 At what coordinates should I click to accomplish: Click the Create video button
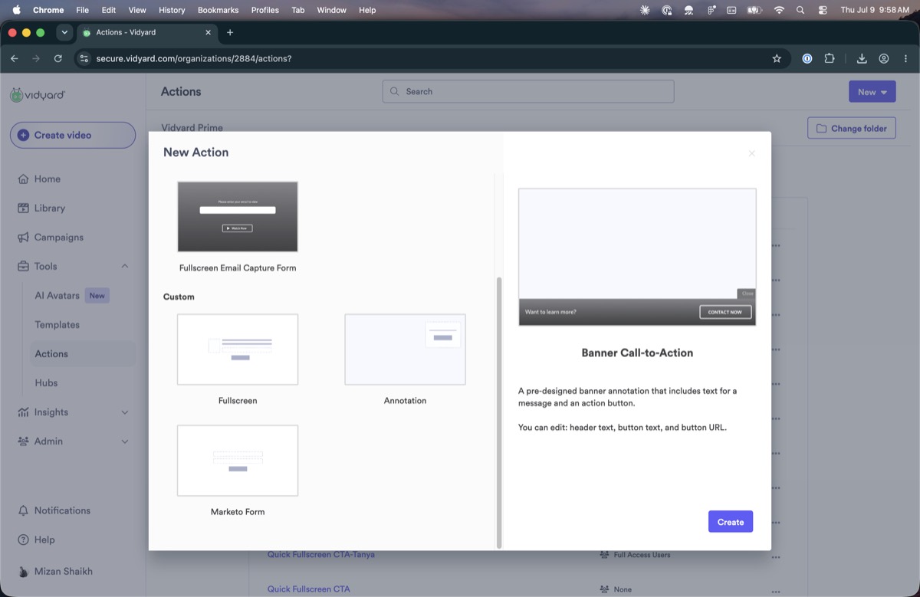tap(73, 135)
